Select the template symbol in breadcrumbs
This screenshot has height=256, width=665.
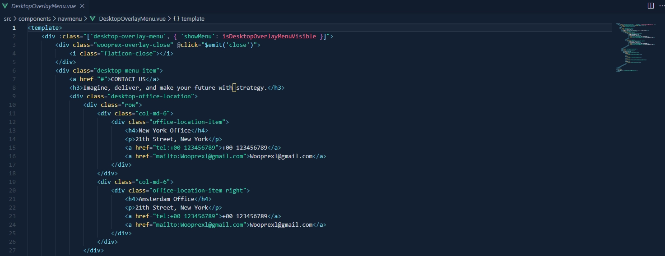pyautogui.click(x=193, y=18)
